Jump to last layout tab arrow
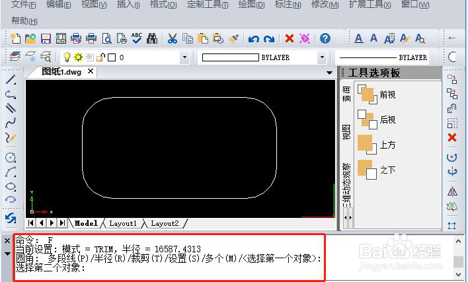468x282 pixels. click(x=62, y=223)
